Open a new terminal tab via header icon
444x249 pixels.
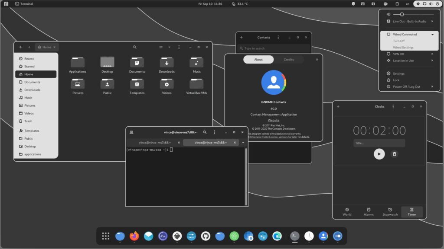(131, 132)
